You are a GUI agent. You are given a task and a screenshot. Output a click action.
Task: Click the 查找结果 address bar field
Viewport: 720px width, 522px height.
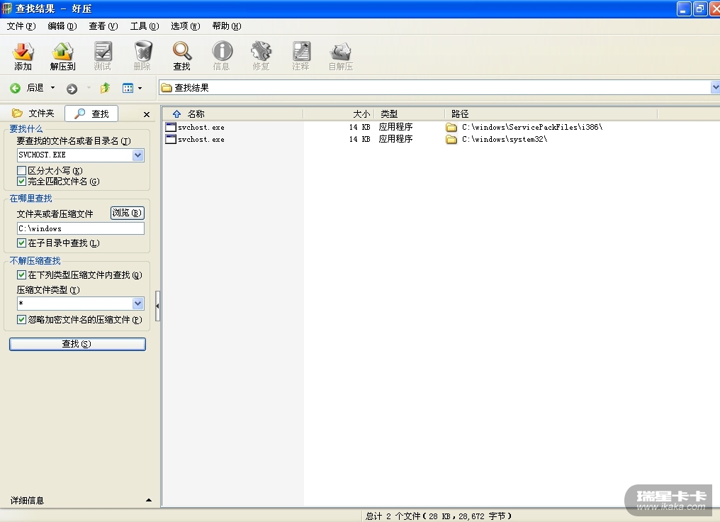tap(435, 87)
